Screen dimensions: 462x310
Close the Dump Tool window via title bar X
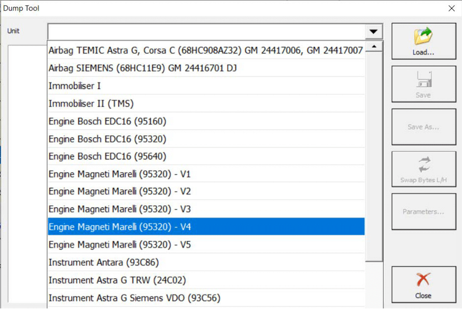451,8
